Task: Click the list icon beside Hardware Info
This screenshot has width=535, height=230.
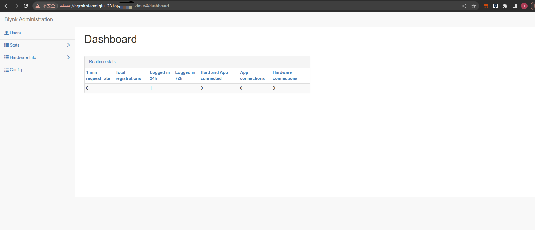Action: (x=7, y=57)
